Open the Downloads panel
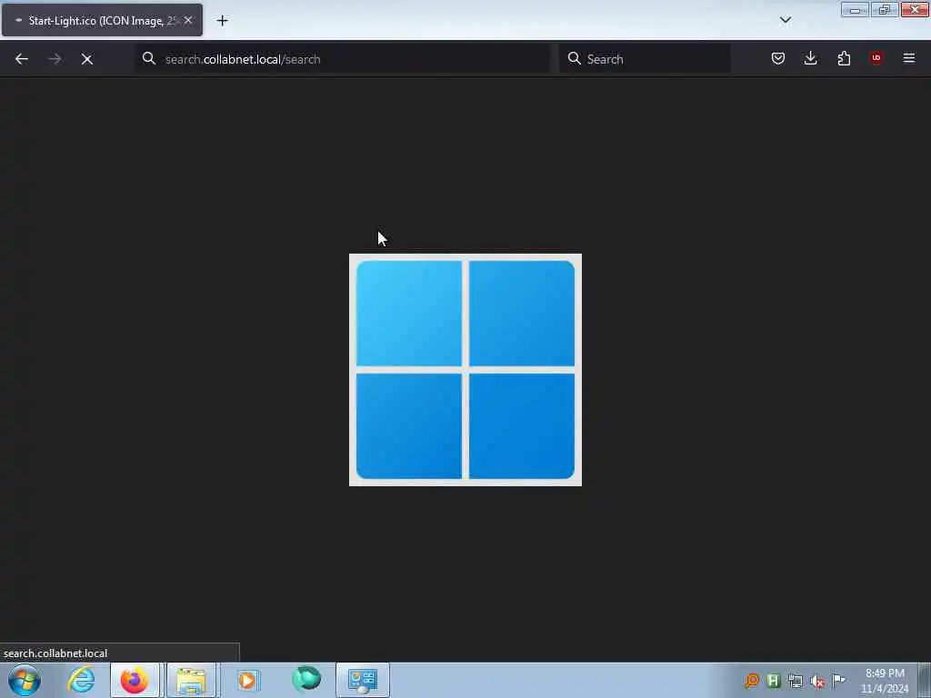 click(x=810, y=58)
